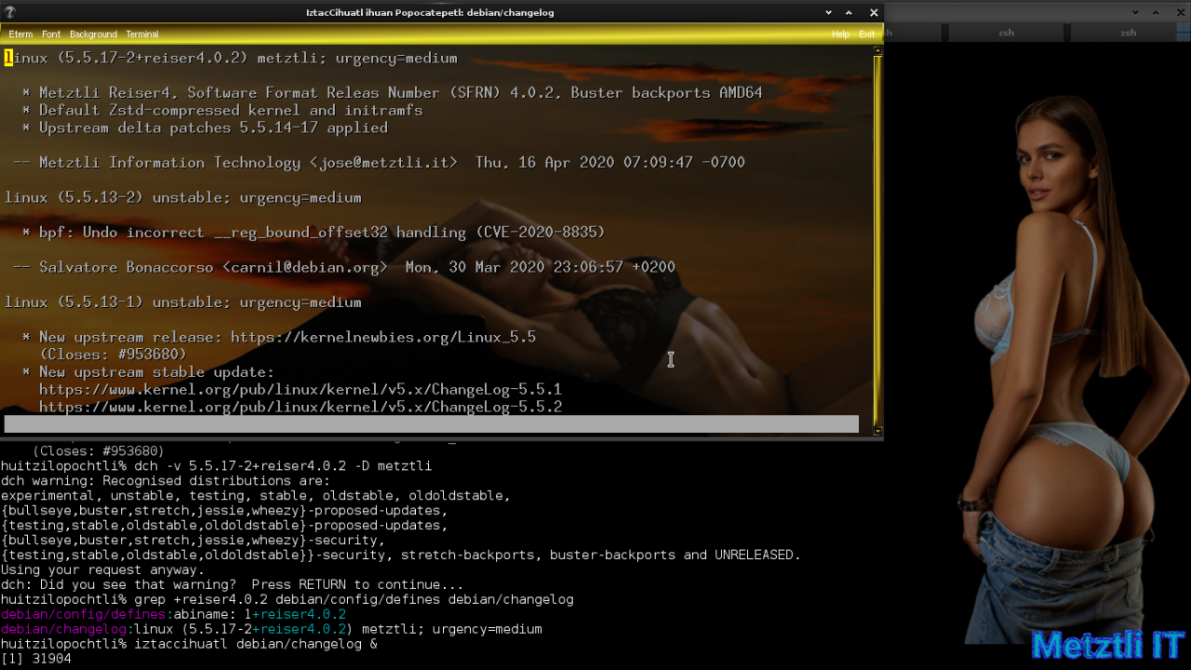Click down chevron of background terminal window
Viewport: 1191px width, 670px height.
pyautogui.click(x=1135, y=12)
